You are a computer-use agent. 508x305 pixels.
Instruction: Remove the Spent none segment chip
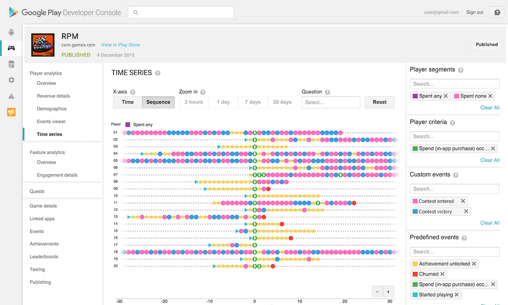coord(490,96)
